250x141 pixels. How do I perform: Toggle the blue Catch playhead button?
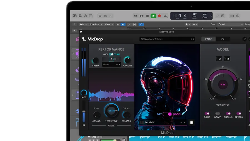141,24
